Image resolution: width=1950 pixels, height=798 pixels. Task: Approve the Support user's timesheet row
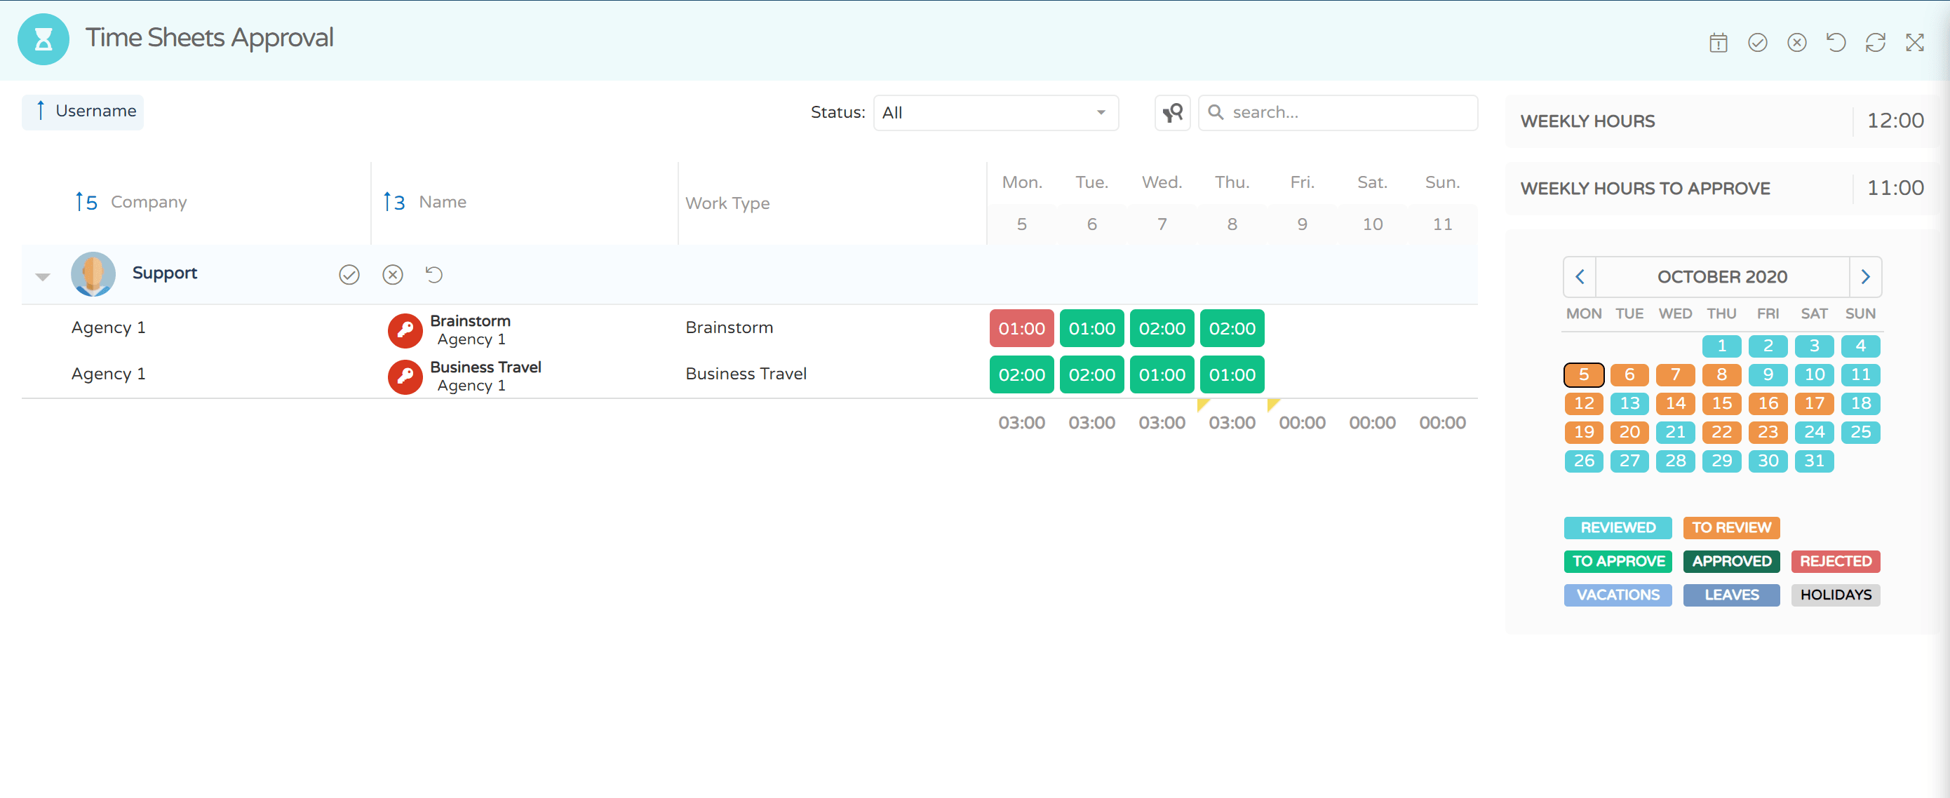(349, 274)
